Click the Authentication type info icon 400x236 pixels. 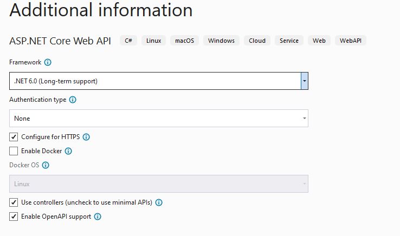pos(73,100)
